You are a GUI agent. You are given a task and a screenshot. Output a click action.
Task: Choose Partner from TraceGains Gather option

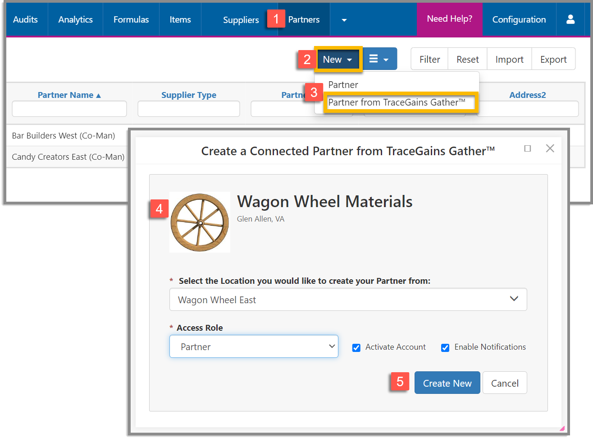[397, 102]
